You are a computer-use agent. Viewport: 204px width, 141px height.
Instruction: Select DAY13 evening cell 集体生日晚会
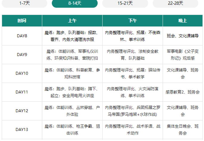tap(183, 129)
